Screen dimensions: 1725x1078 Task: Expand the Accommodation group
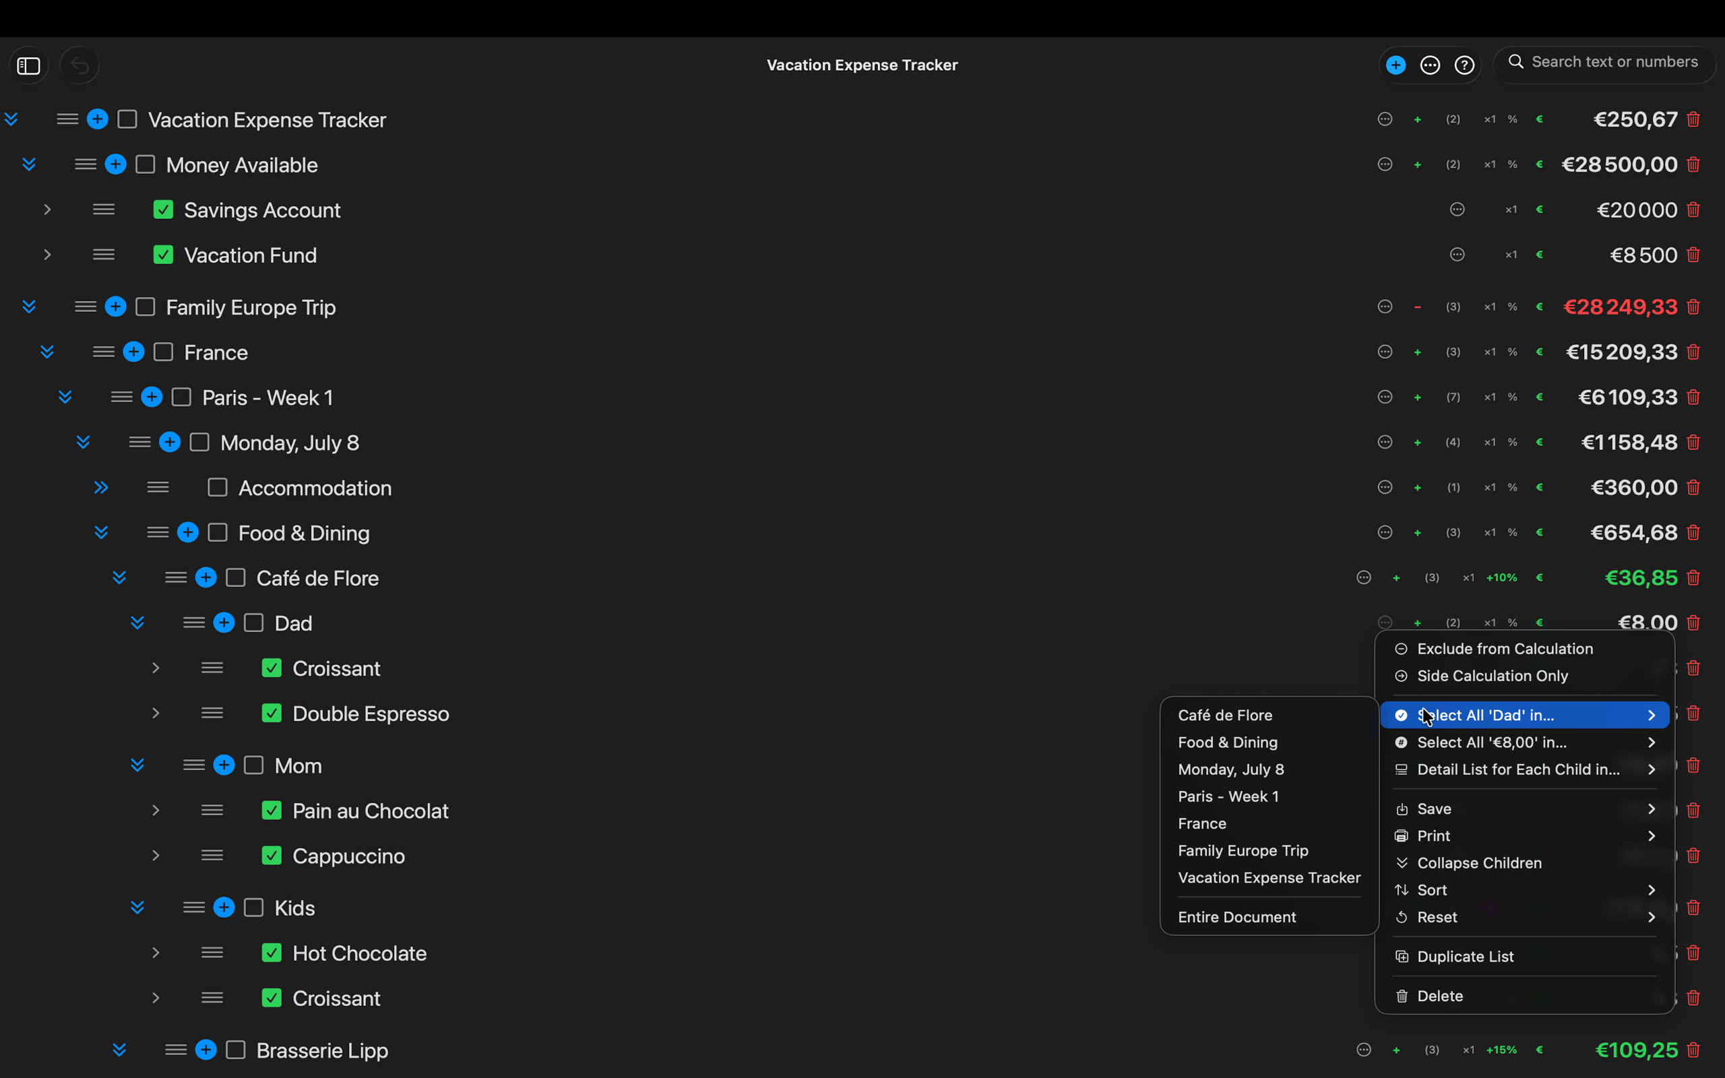[101, 488]
